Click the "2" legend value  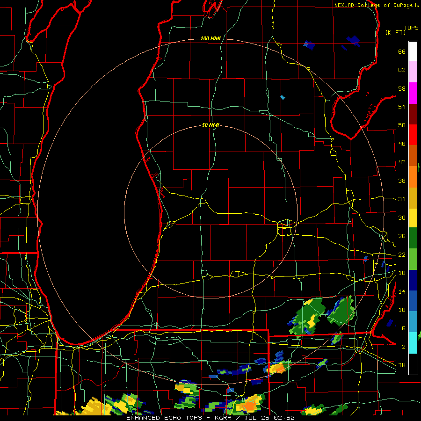tap(404, 347)
